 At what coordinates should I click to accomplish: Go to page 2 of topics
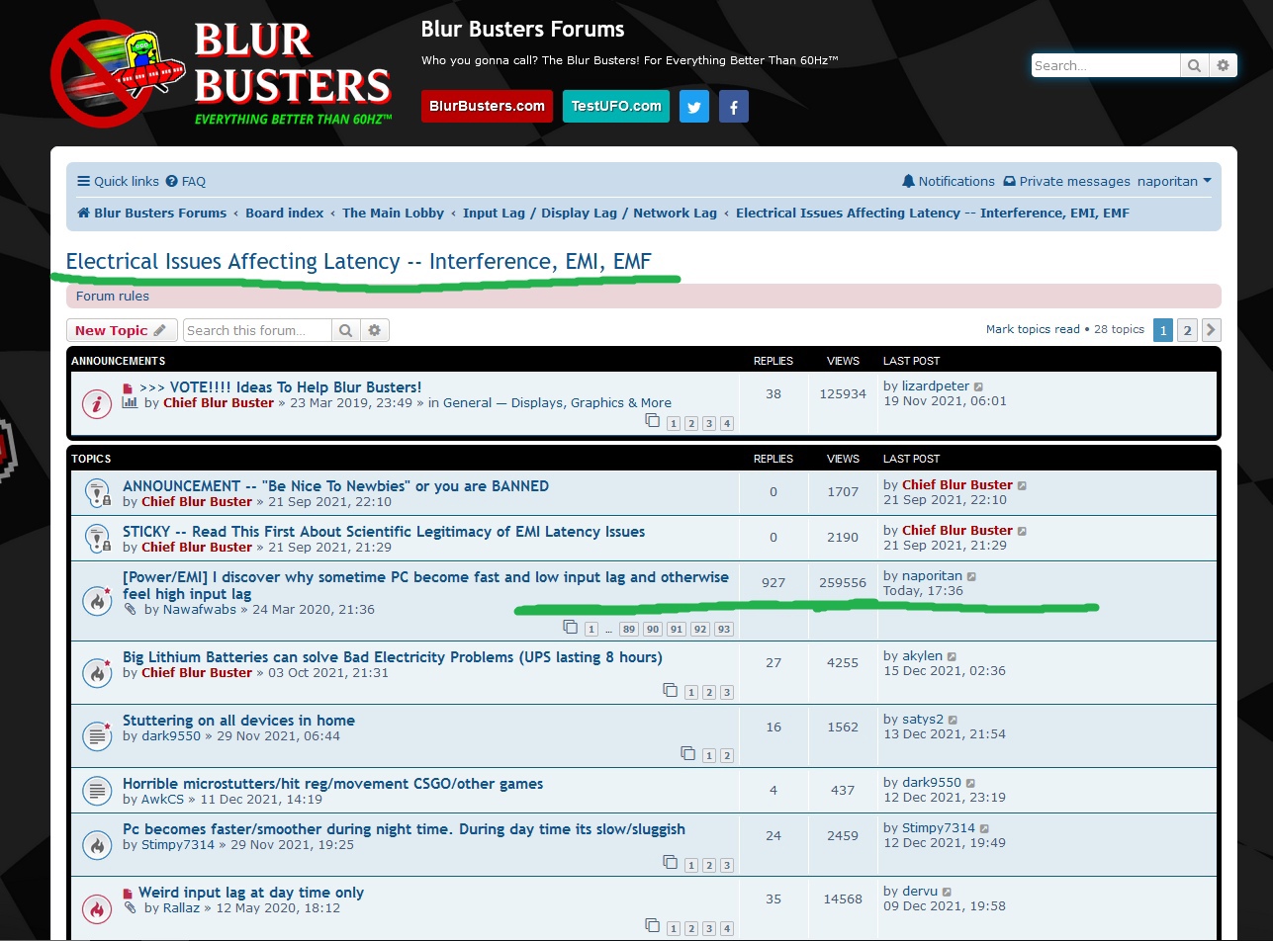(1188, 330)
